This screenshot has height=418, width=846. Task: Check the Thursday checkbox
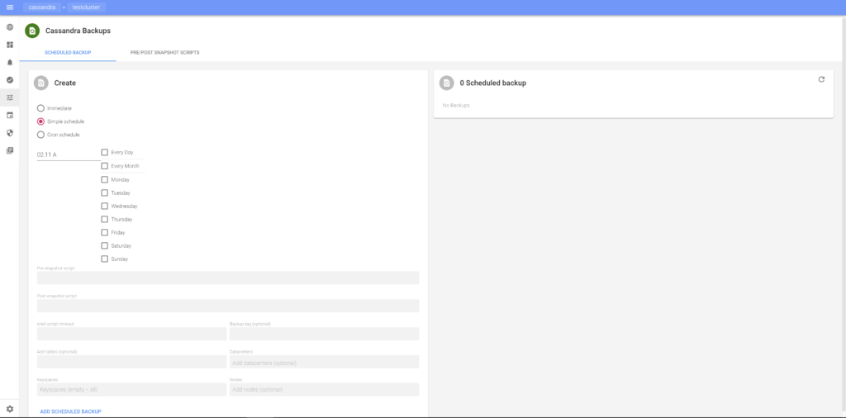pyautogui.click(x=105, y=220)
